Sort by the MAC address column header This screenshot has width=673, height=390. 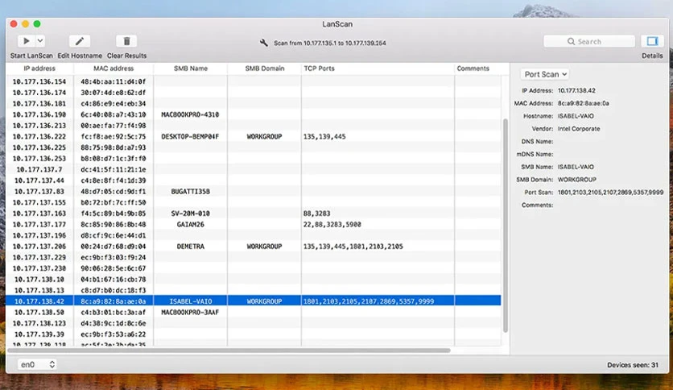coord(114,68)
